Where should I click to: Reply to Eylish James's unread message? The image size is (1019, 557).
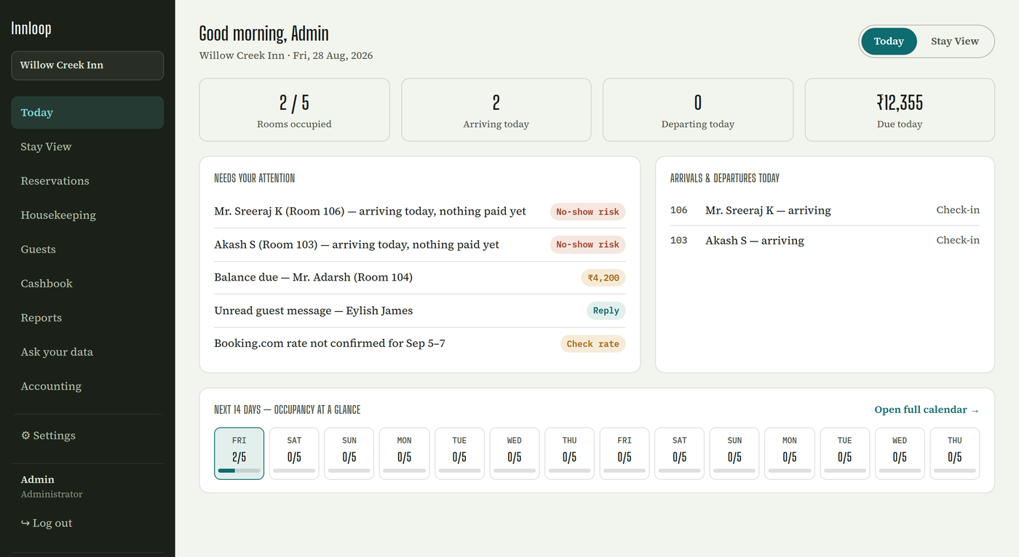click(x=606, y=311)
